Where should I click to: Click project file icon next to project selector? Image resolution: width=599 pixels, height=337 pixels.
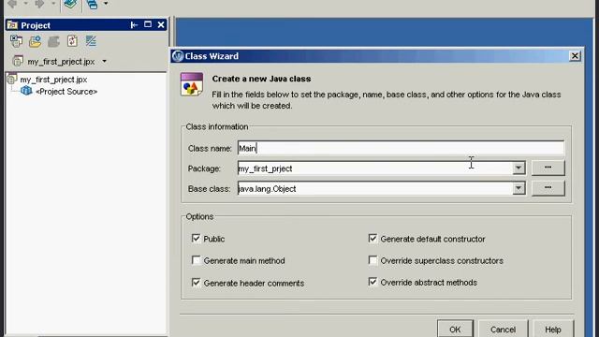[x=17, y=61]
